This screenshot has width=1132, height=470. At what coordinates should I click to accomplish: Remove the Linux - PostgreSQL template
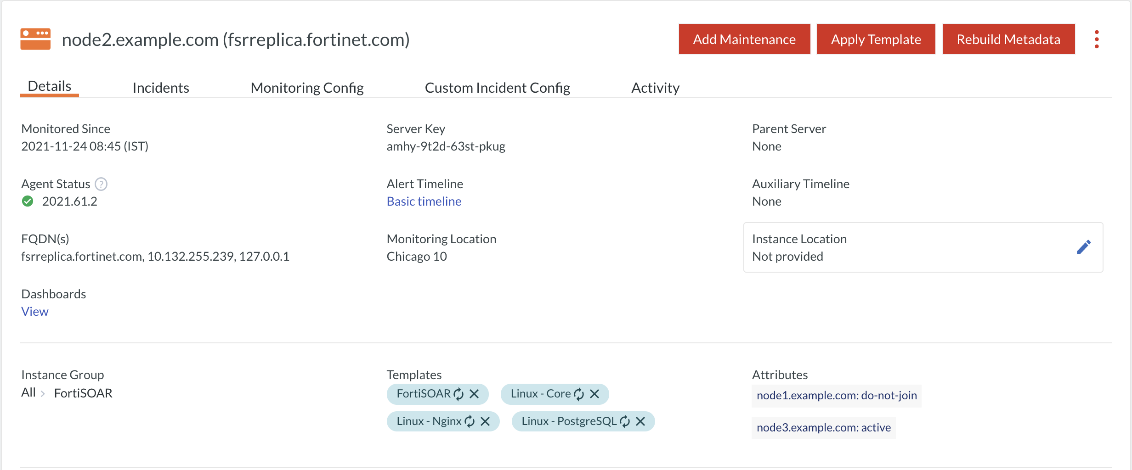[640, 421]
